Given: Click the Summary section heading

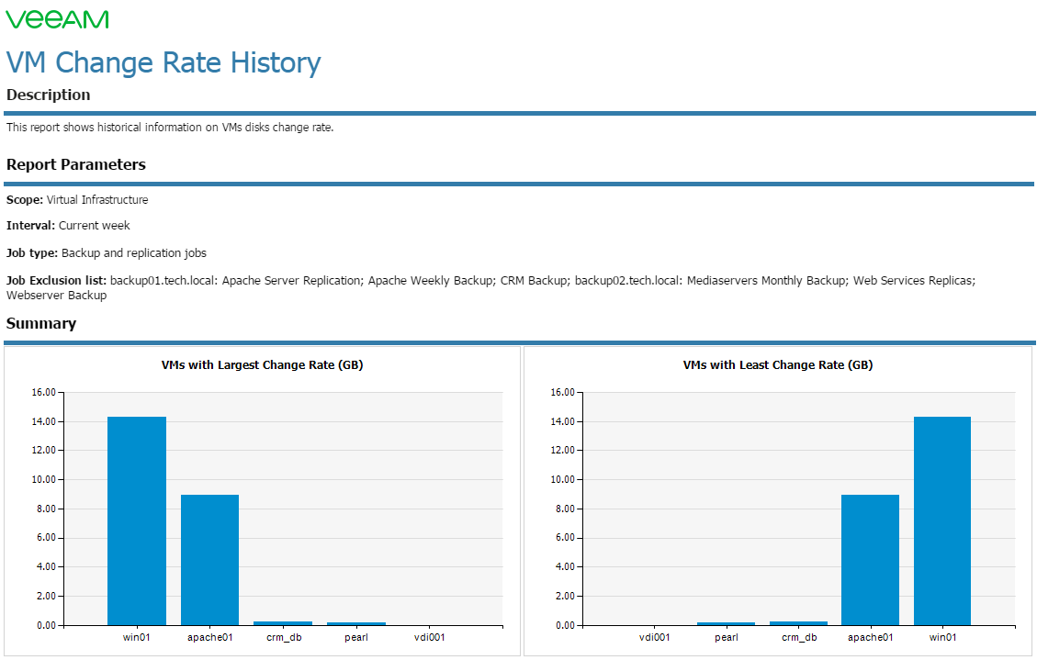Looking at the screenshot, I should point(41,323).
